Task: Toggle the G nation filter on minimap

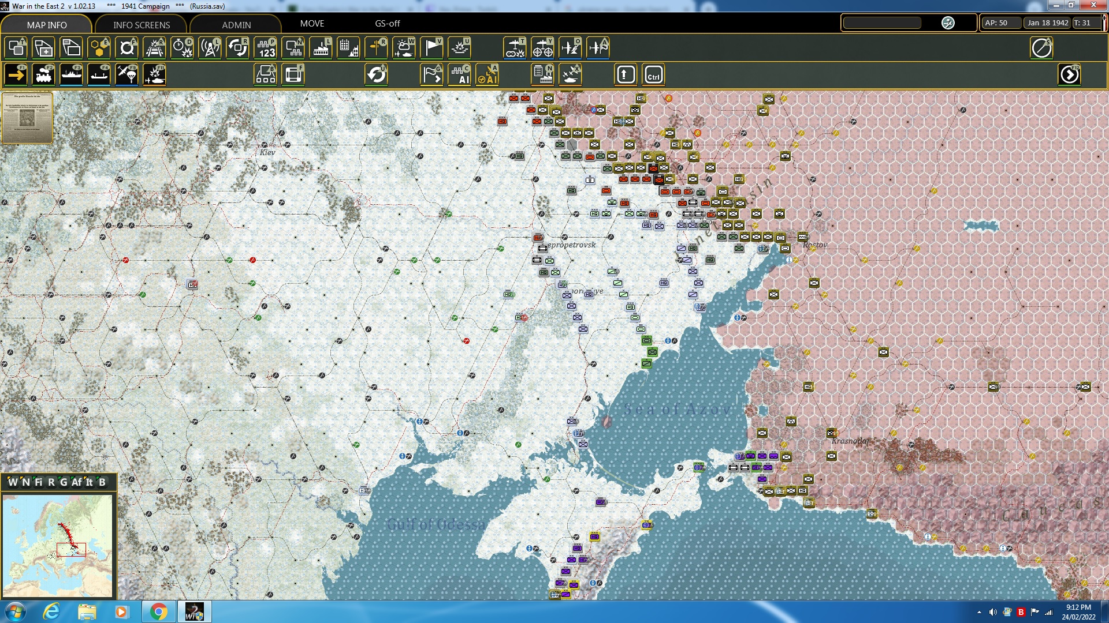Action: pyautogui.click(x=64, y=482)
